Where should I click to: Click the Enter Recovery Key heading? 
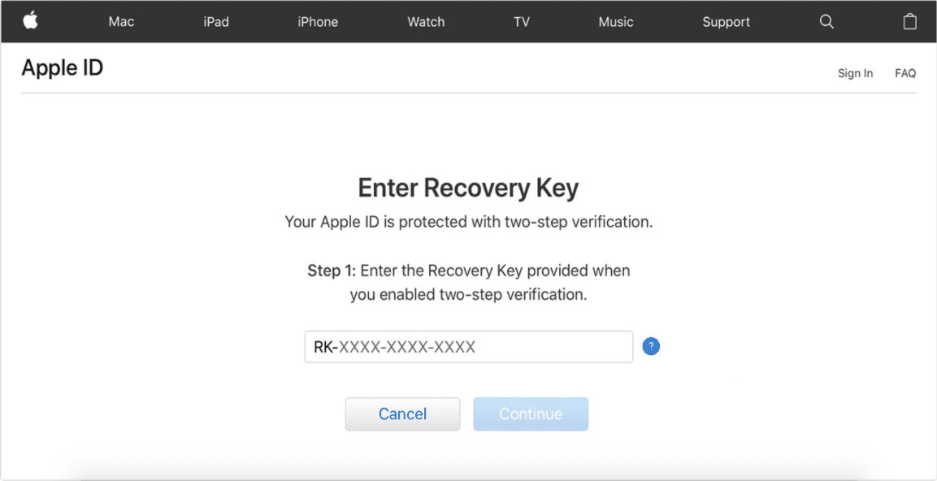tap(468, 188)
